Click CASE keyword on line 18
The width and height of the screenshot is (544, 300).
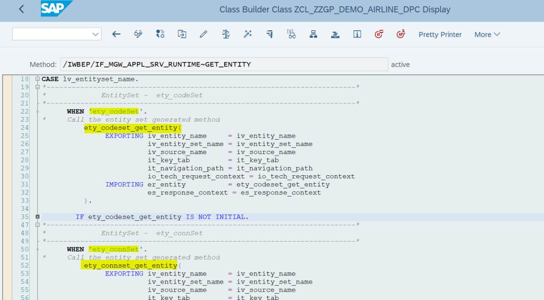tap(50, 79)
